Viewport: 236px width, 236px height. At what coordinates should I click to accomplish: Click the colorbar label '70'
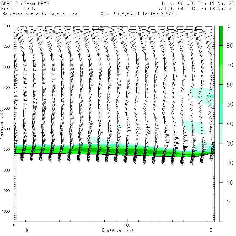(x=230, y=65)
